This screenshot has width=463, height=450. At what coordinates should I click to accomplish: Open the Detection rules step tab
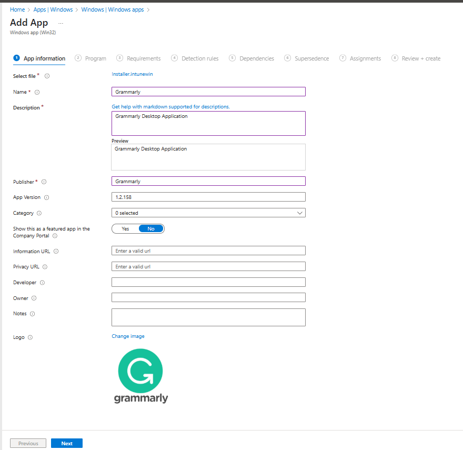click(x=195, y=58)
